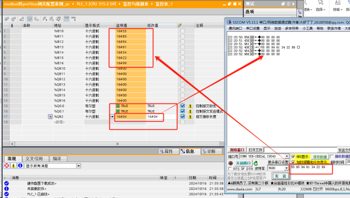This screenshot has width=350, height=198.
Task: Click enable peripheral outputs icon
Action: [58, 19]
